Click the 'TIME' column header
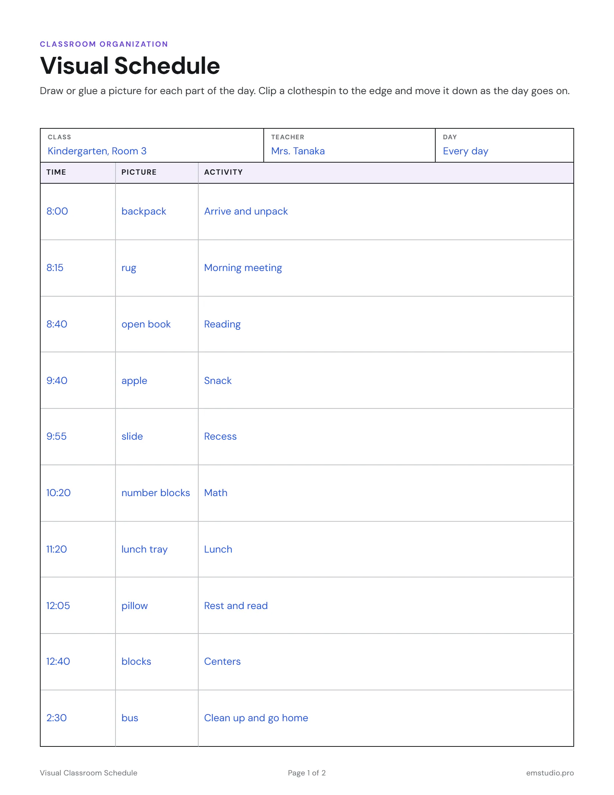This screenshot has width=614, height=795. click(x=78, y=173)
